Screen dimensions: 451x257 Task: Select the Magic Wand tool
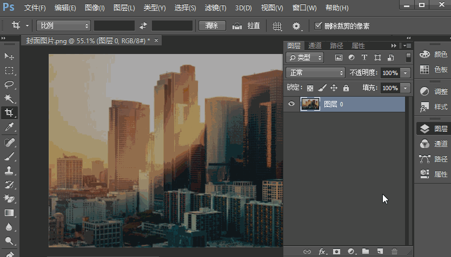[9, 98]
